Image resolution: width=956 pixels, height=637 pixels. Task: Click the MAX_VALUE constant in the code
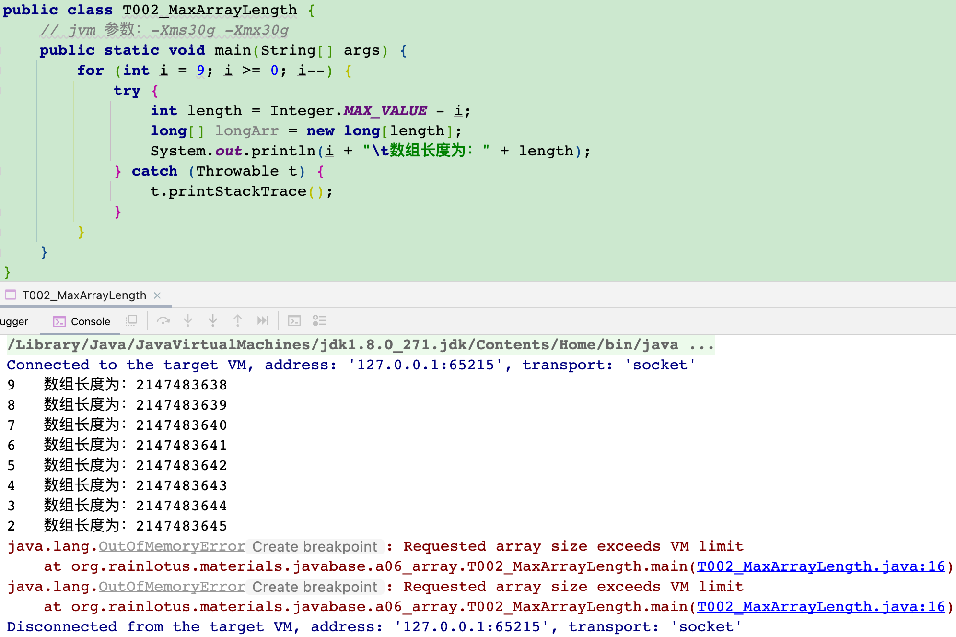click(x=385, y=111)
